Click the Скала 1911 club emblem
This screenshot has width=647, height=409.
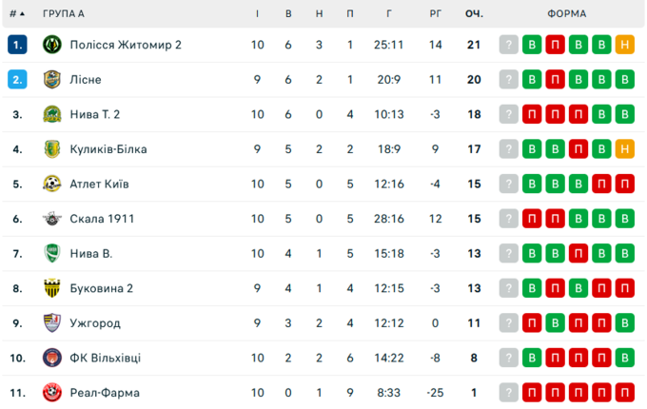pos(51,219)
